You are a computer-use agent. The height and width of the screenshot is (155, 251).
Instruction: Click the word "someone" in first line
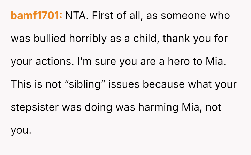coord(184,16)
